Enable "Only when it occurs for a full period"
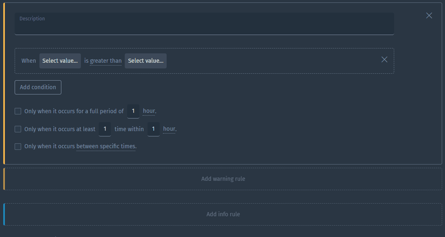 pyautogui.click(x=18, y=111)
